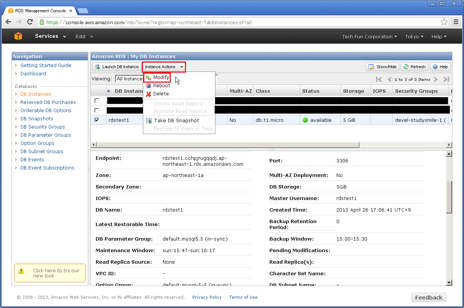Open a new browser tab

(x=83, y=11)
